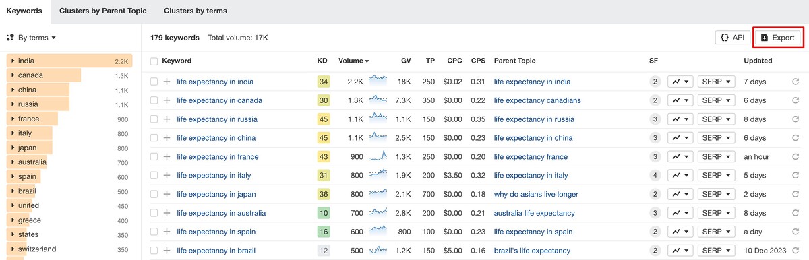
Task: Check the 'life expectancy in russia' row
Action: coord(154,119)
